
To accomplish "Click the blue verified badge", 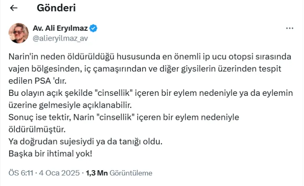I will 93,28.
